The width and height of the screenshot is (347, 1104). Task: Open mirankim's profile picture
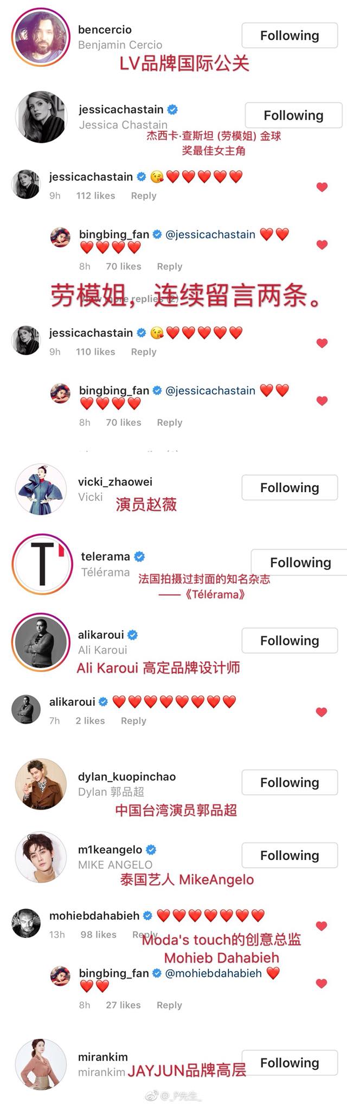(x=41, y=1064)
